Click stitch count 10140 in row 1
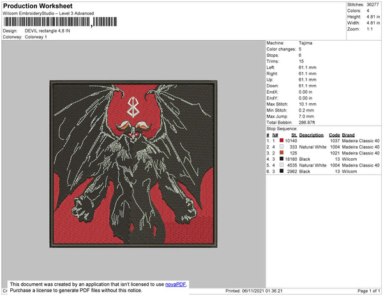This screenshot has height=296, width=383. tap(291, 141)
